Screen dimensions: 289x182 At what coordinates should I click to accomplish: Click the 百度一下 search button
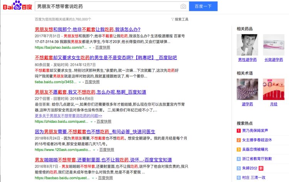point(203,7)
